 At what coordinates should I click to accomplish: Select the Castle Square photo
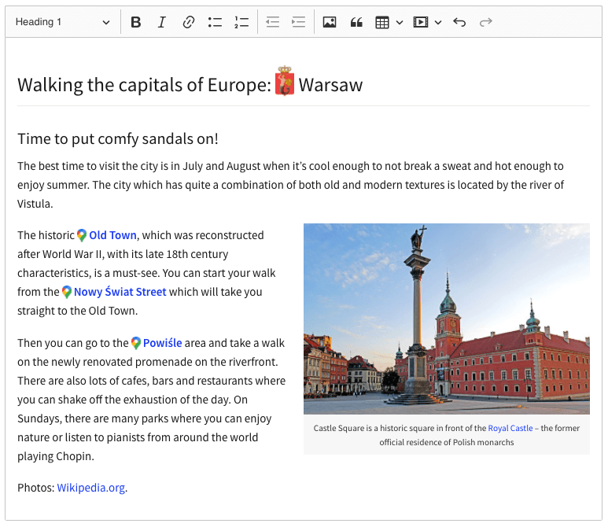[446, 319]
